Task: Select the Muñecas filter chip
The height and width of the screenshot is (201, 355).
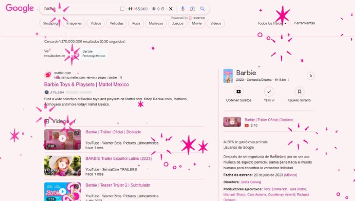Action: (156, 23)
